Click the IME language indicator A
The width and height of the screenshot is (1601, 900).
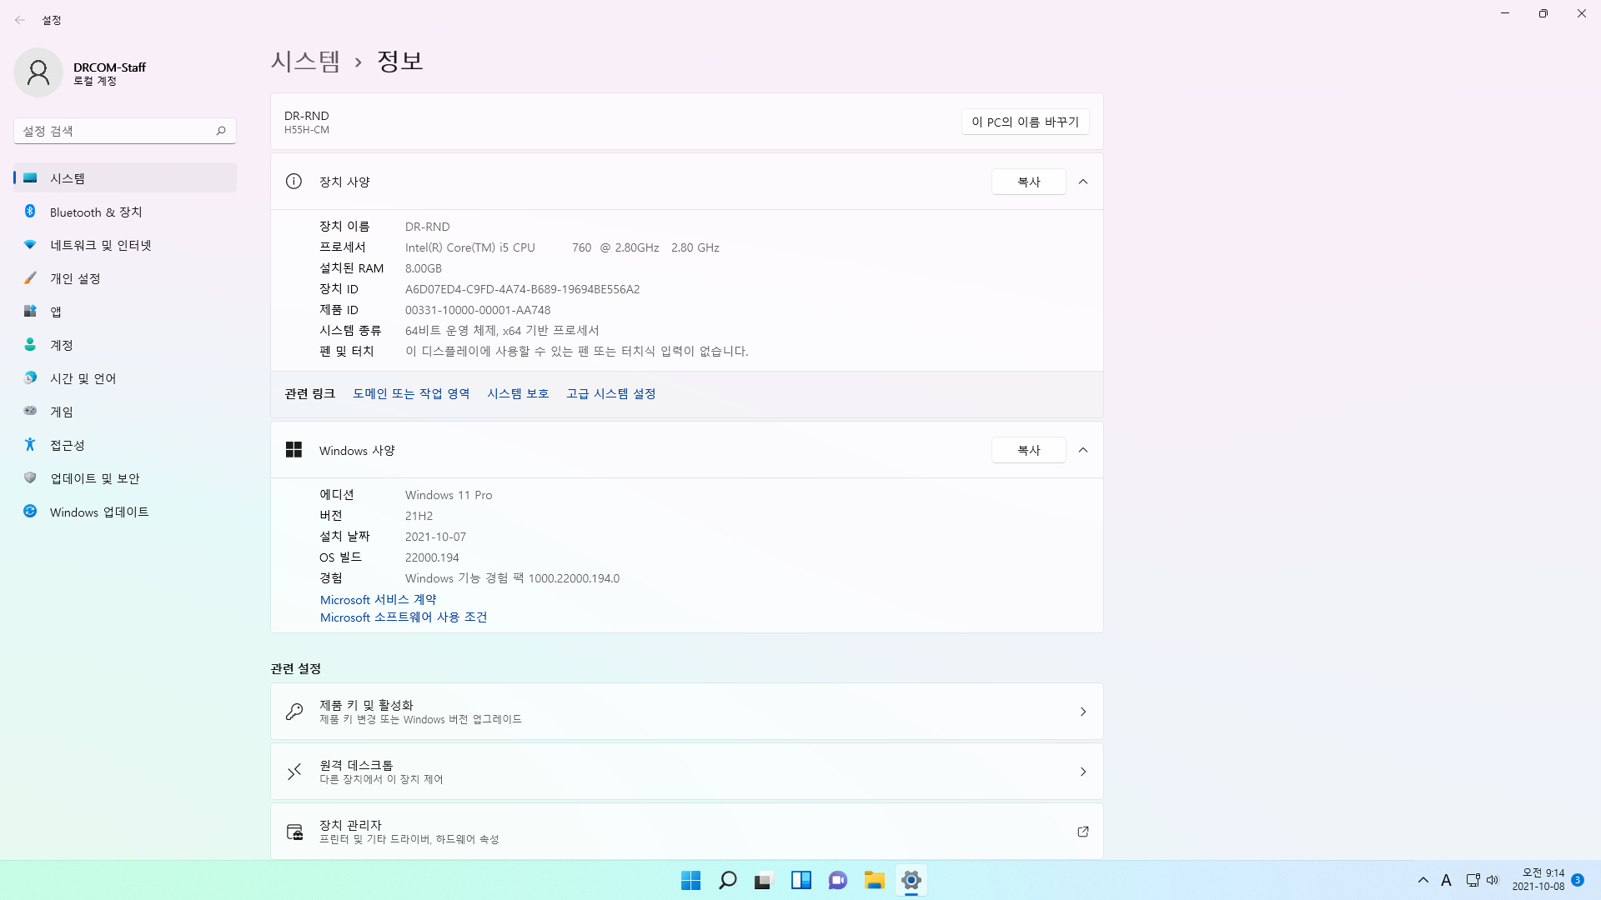[1446, 880]
